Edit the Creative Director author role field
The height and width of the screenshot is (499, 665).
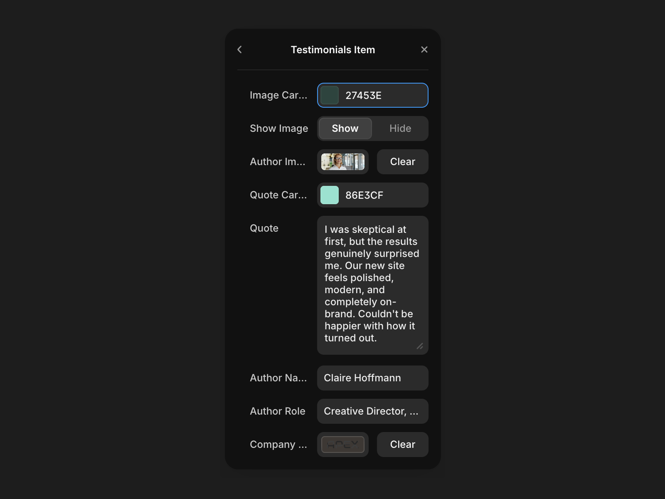(x=373, y=411)
